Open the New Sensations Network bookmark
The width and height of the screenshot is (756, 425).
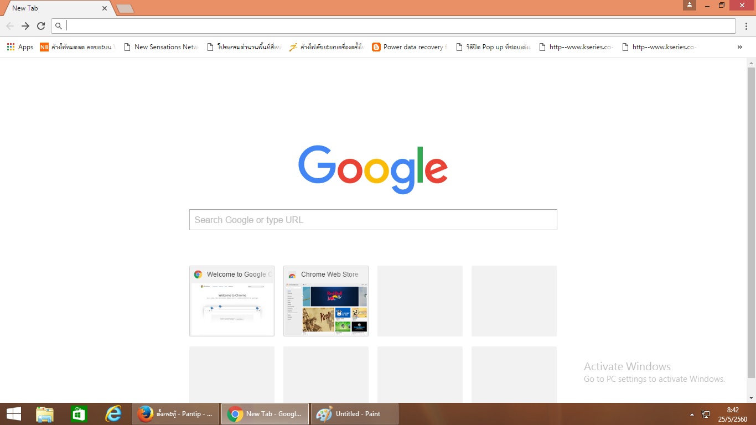(160, 47)
